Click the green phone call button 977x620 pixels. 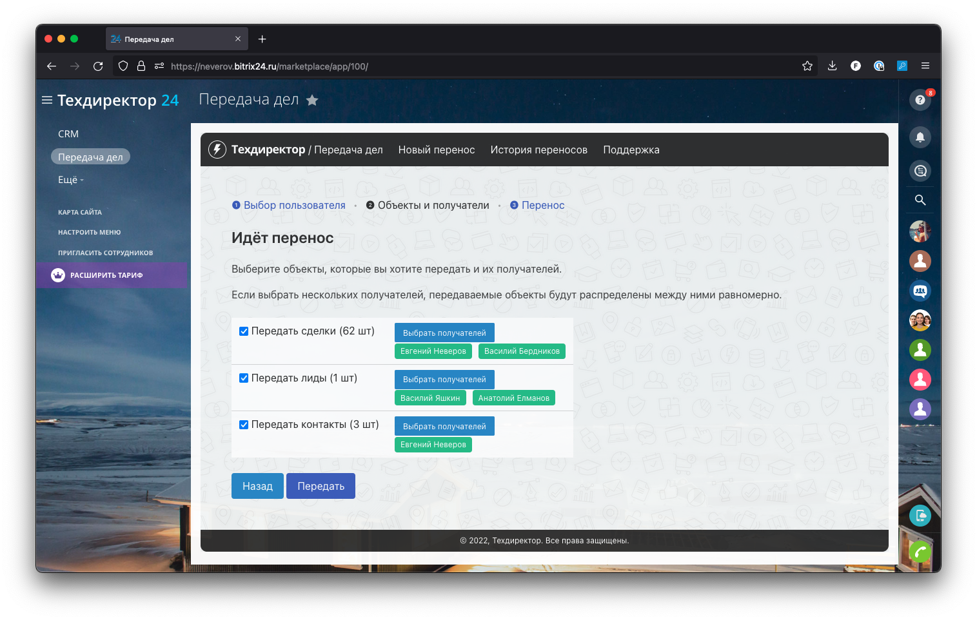pyautogui.click(x=920, y=552)
